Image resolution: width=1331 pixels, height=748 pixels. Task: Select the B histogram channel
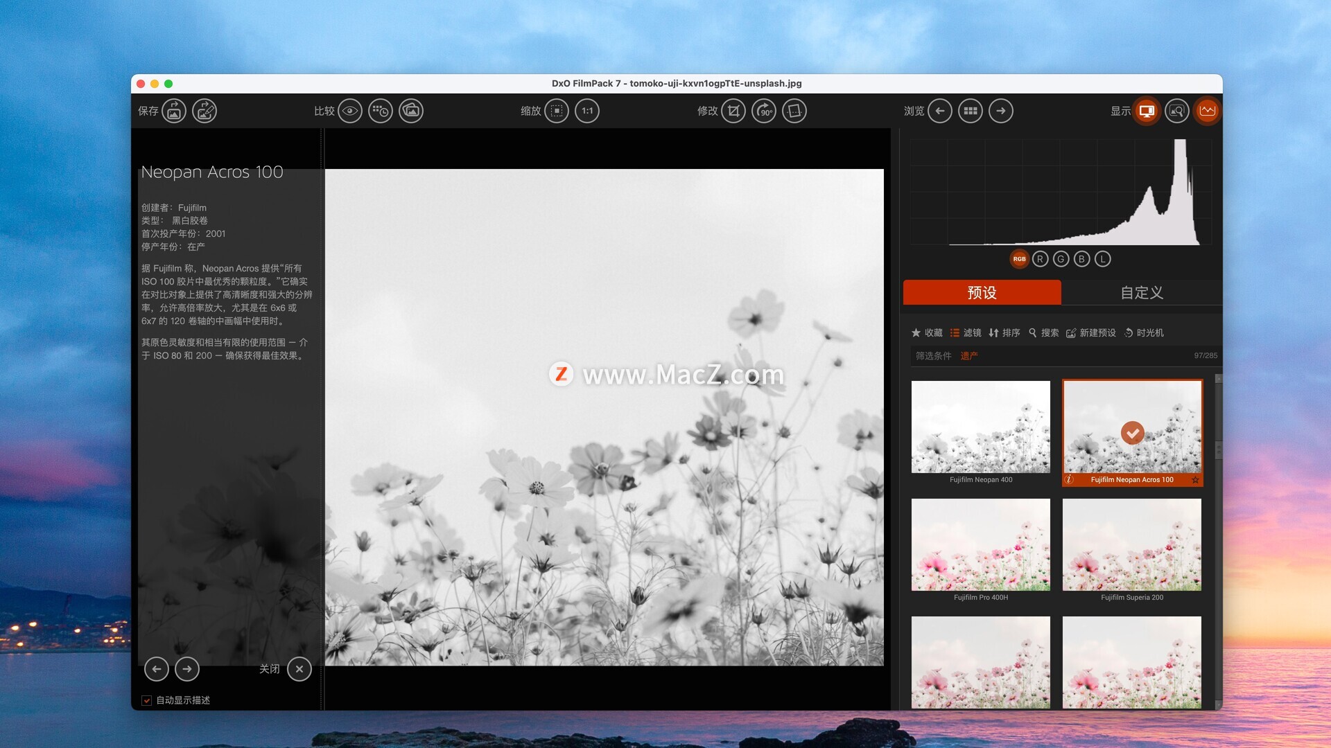click(x=1081, y=259)
